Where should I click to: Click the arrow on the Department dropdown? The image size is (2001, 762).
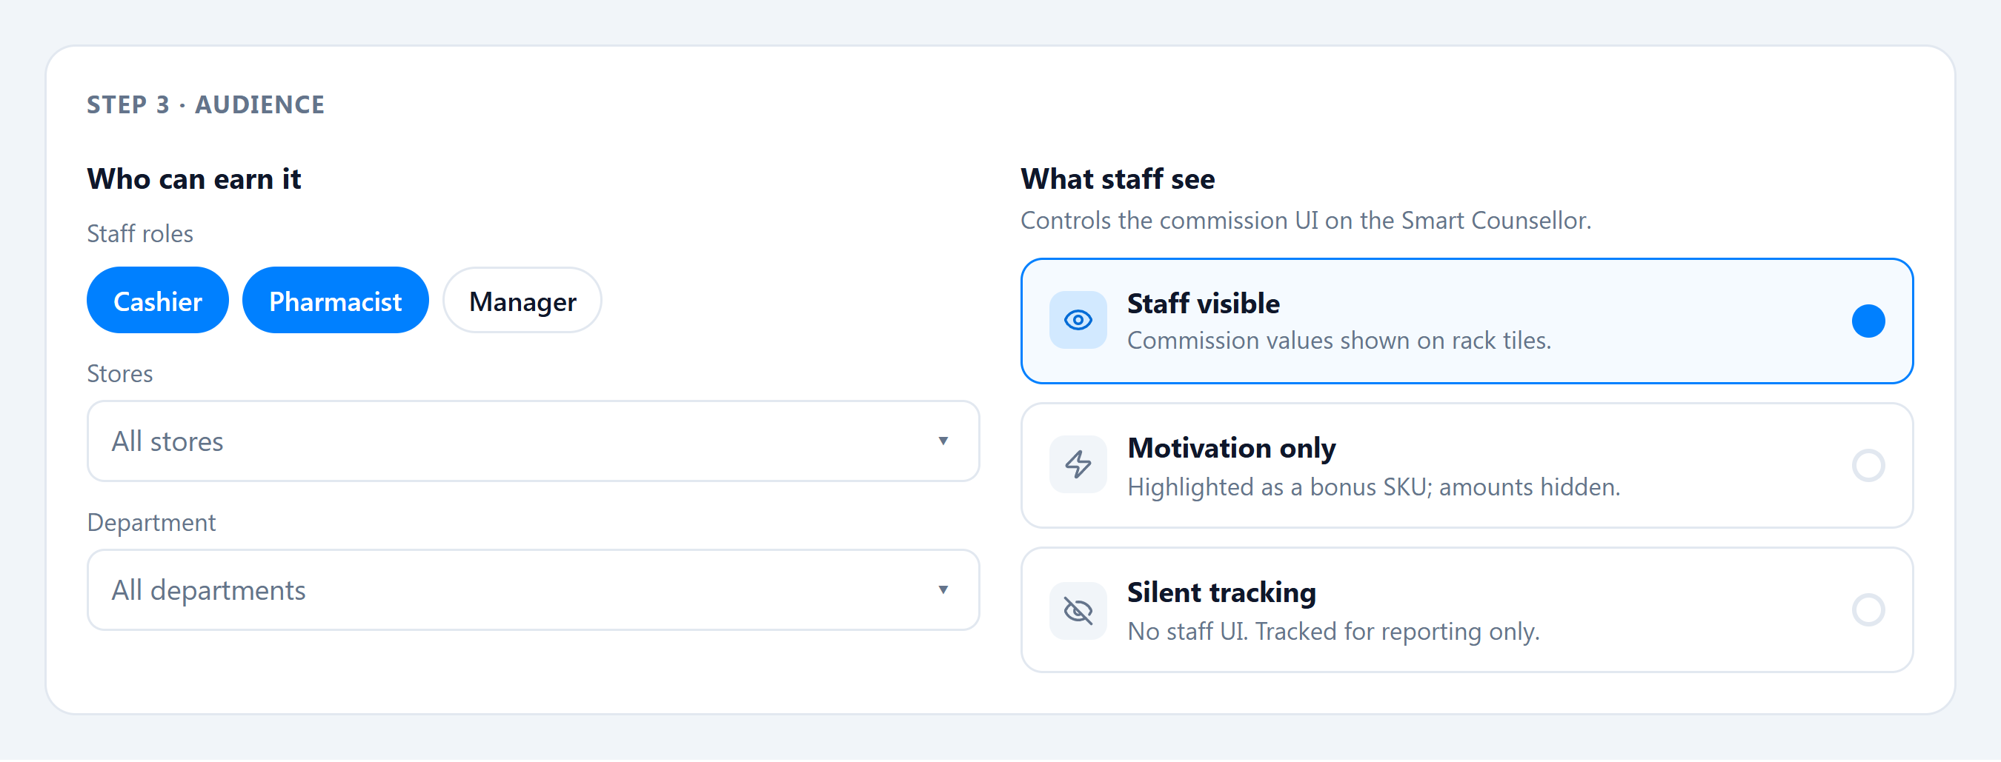pyautogui.click(x=943, y=589)
